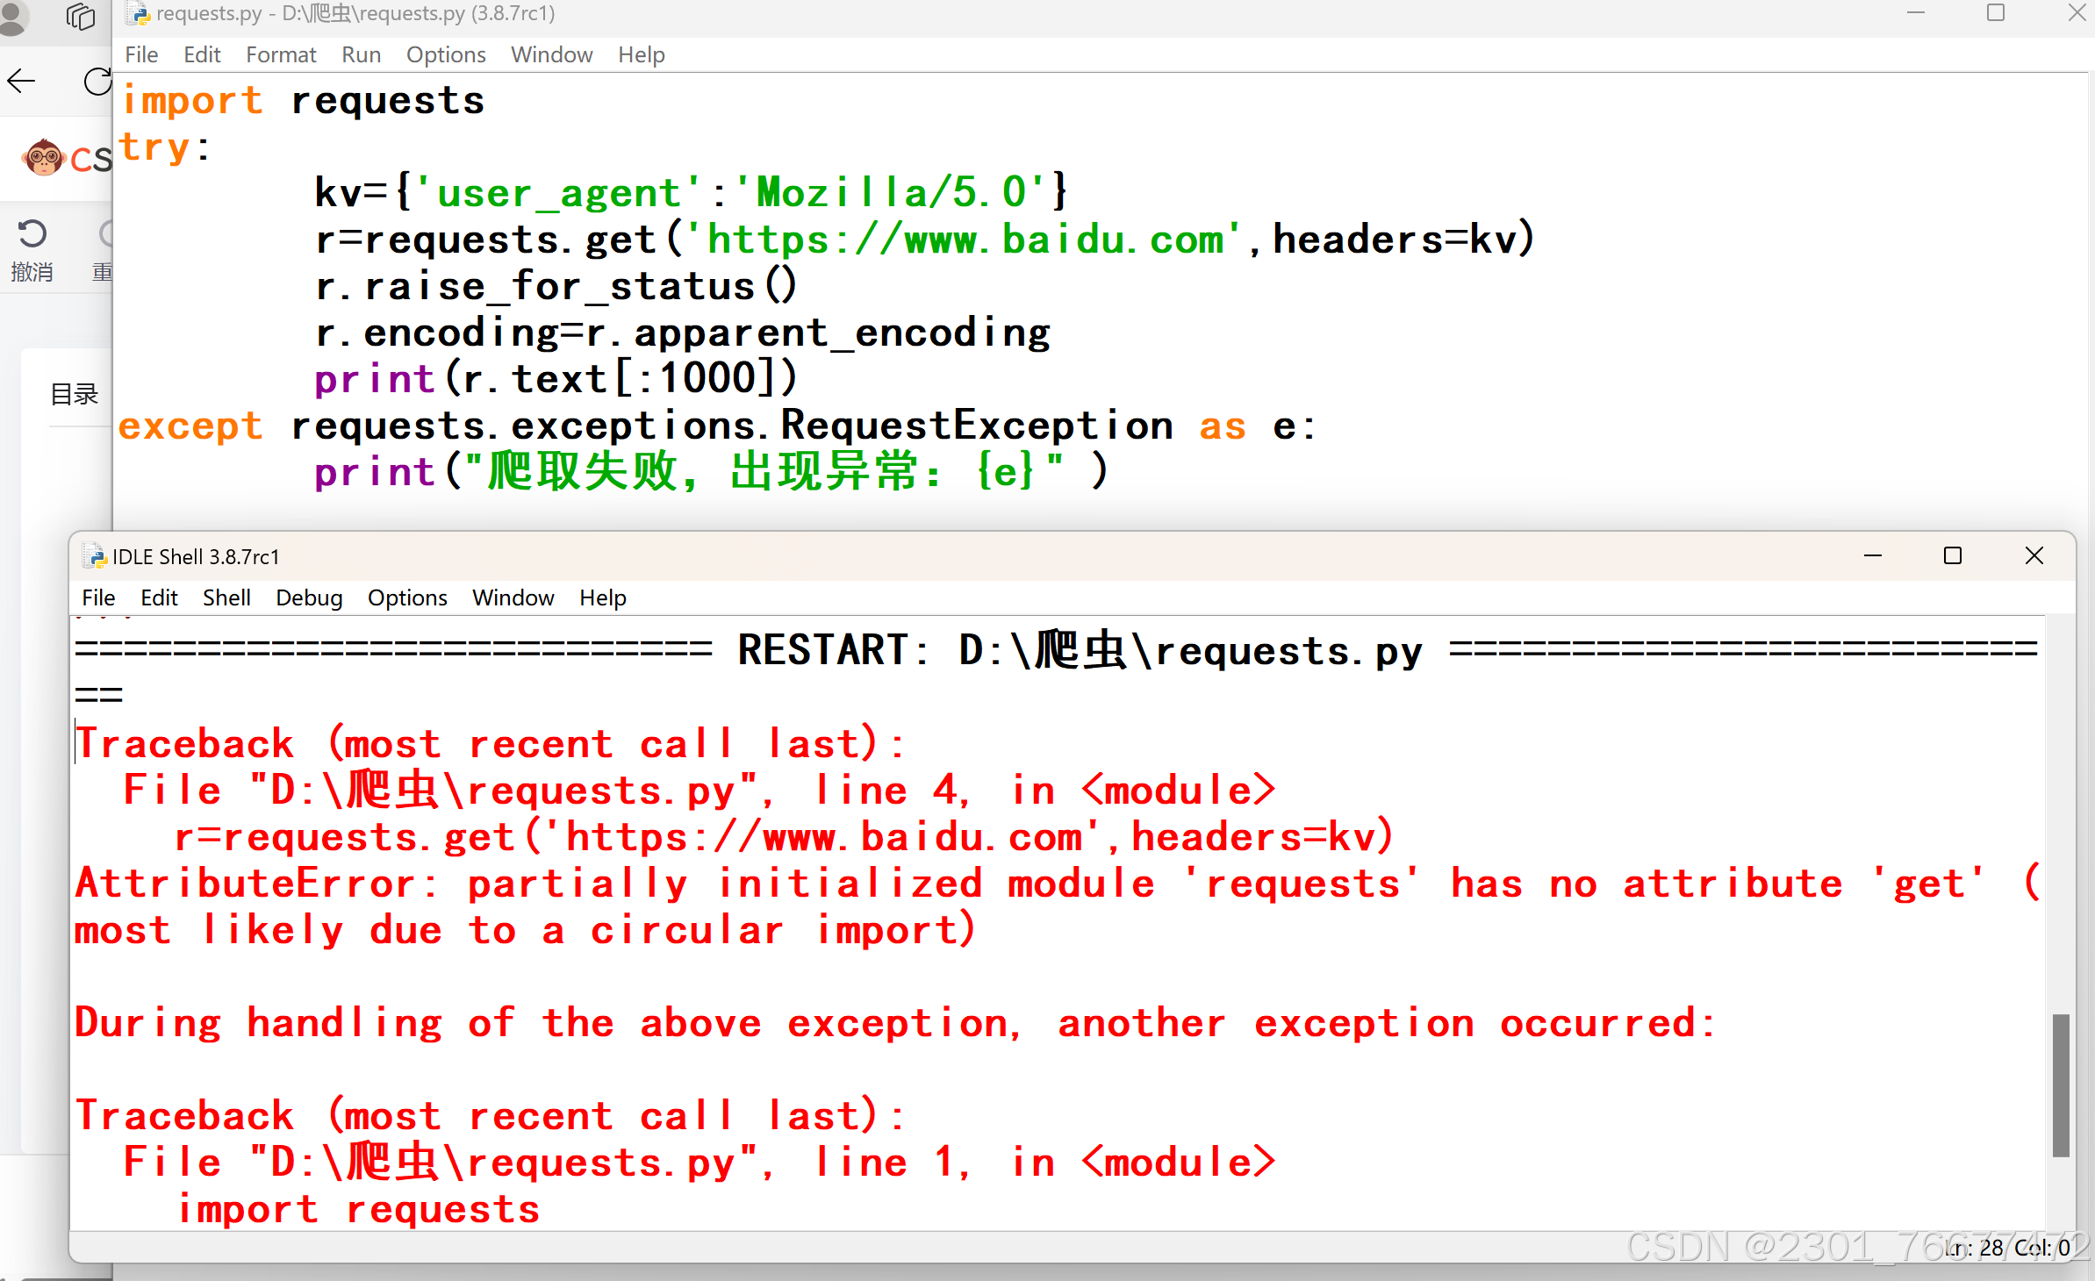
Task: Open the Run menu in the editor
Action: pos(361,54)
